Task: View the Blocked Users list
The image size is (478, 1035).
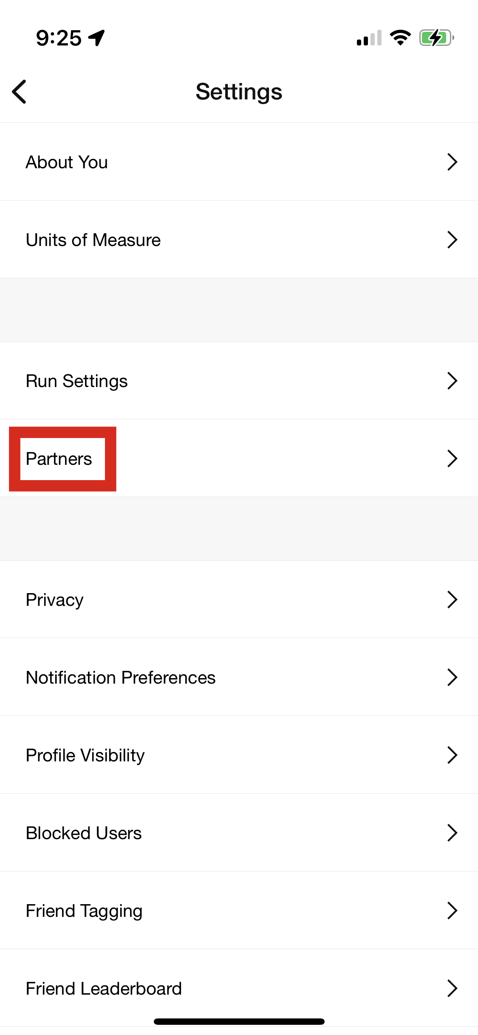Action: click(x=84, y=833)
